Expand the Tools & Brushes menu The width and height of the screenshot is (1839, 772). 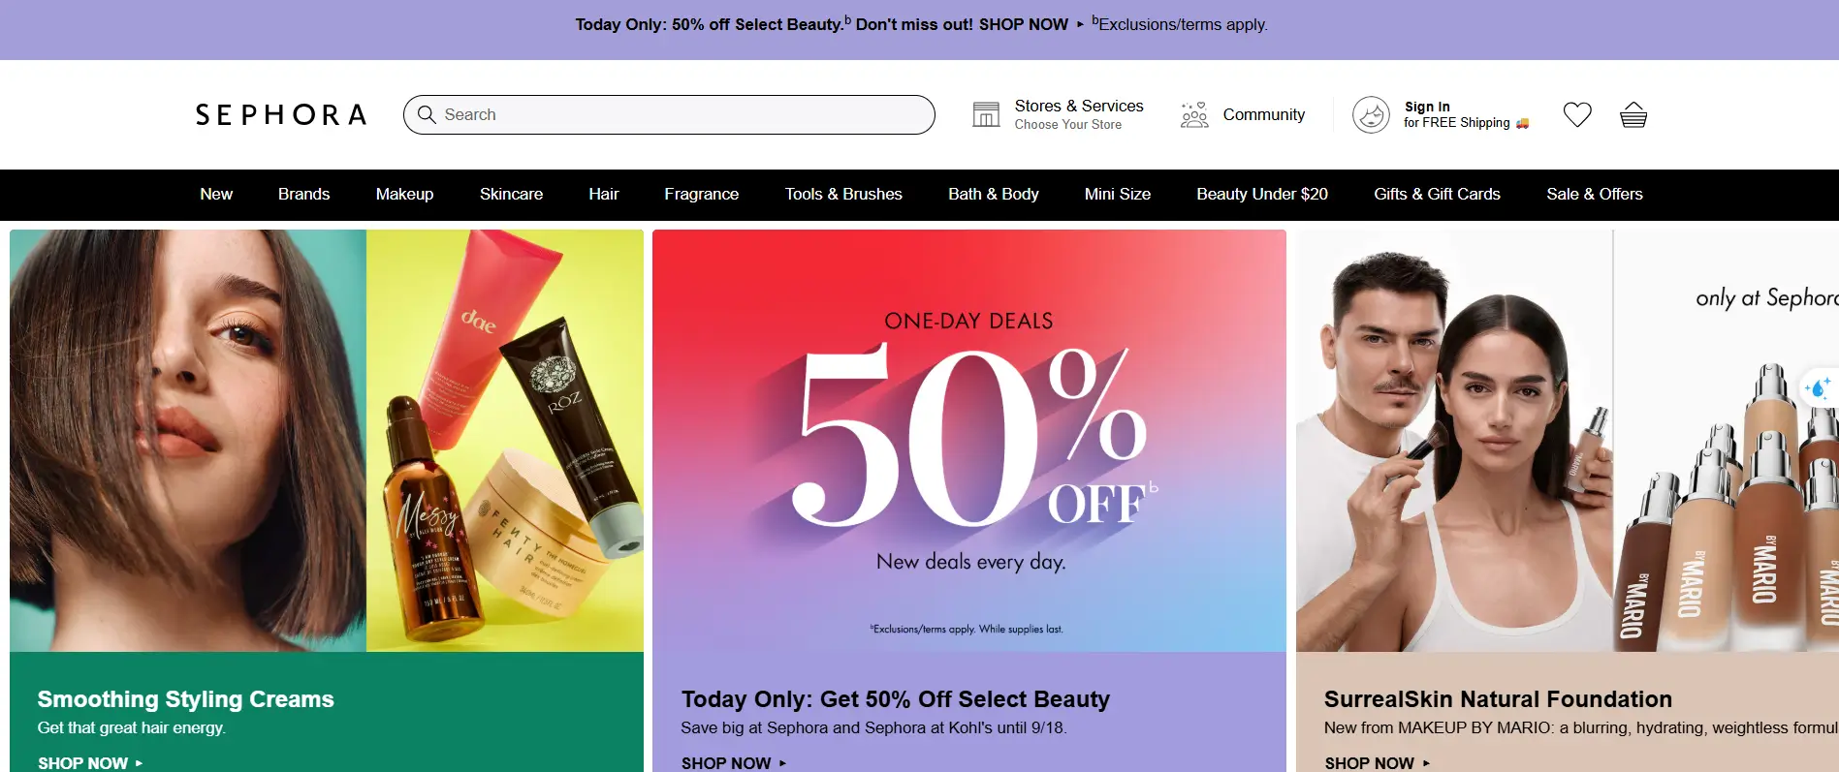(x=843, y=194)
